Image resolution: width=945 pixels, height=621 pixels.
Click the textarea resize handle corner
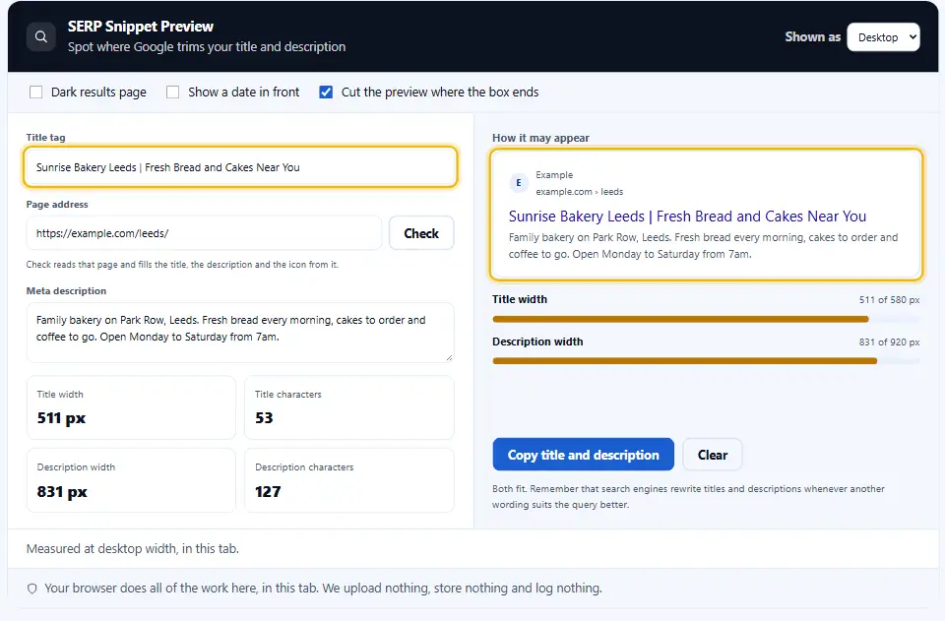pyautogui.click(x=449, y=358)
